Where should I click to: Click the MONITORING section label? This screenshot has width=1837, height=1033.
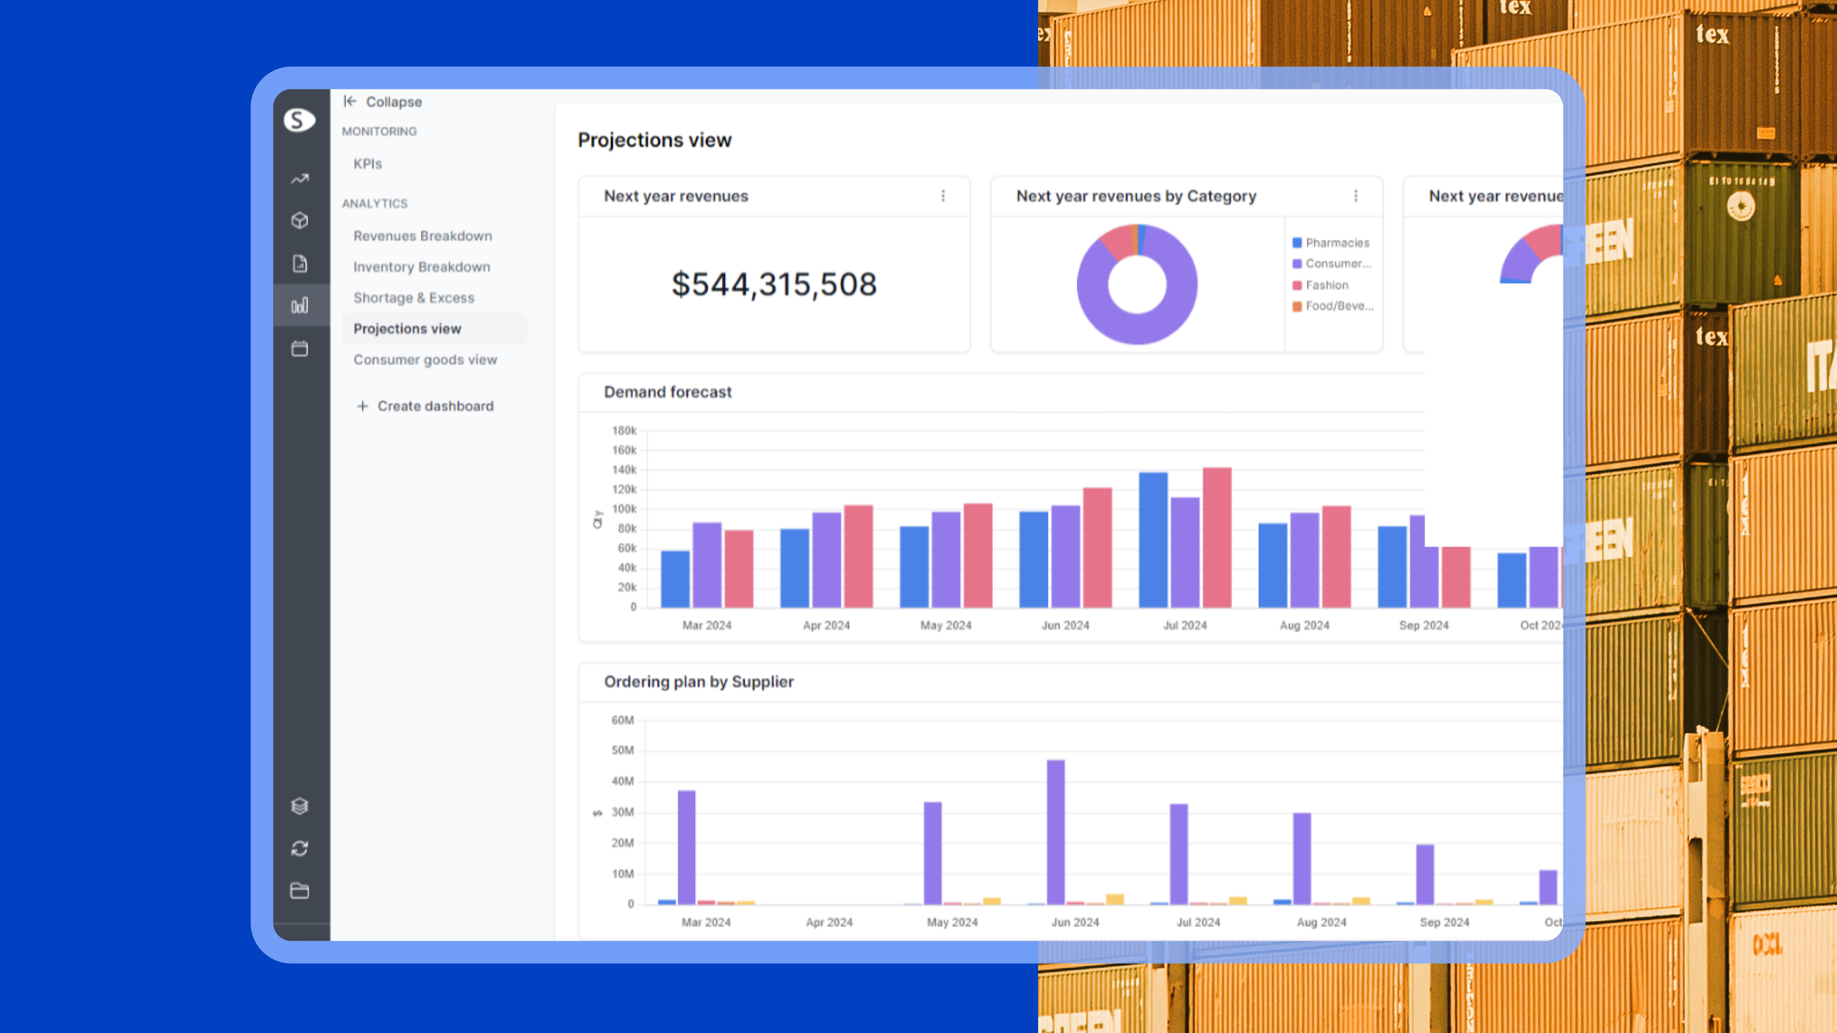(379, 131)
